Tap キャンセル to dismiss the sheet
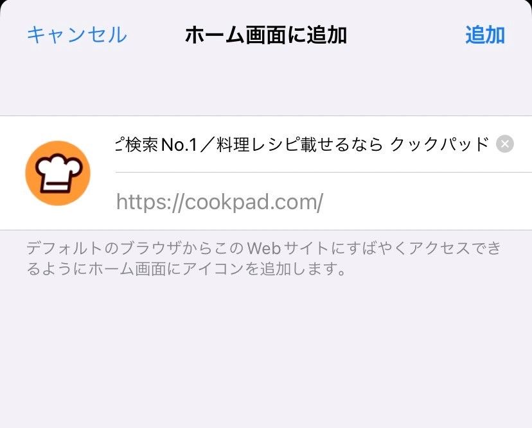The height and width of the screenshot is (428, 532). (77, 35)
